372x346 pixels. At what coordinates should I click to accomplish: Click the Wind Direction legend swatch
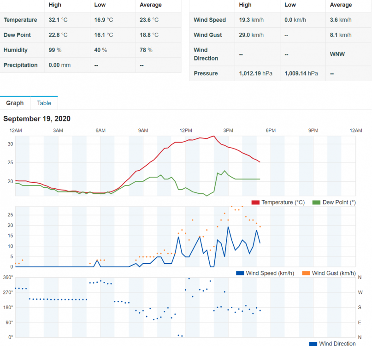point(313,344)
